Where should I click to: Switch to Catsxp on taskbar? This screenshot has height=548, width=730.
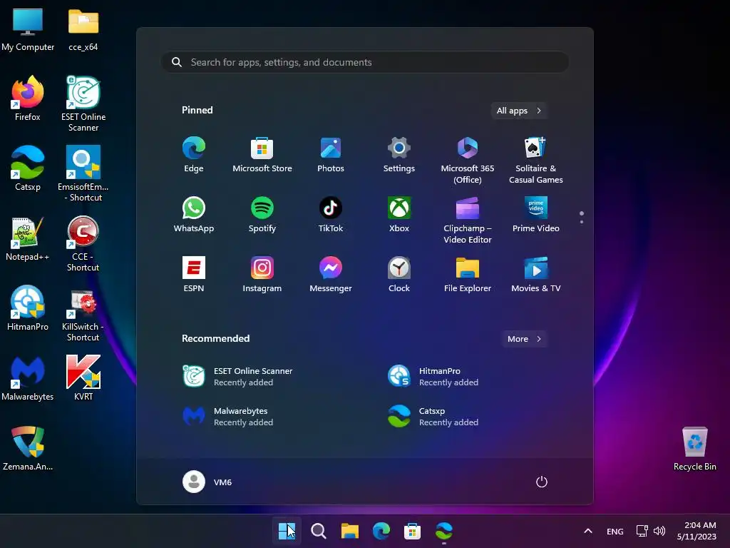point(443,531)
